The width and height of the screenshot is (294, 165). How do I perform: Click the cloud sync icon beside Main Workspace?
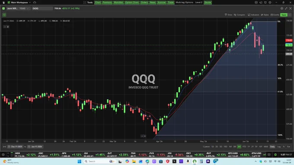click(35, 3)
